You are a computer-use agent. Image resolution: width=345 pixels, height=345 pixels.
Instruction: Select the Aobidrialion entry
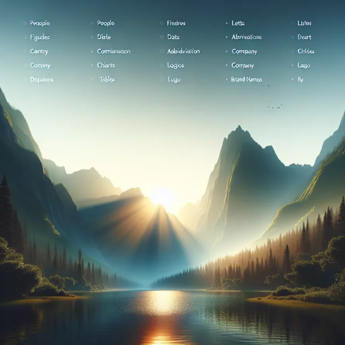click(183, 51)
